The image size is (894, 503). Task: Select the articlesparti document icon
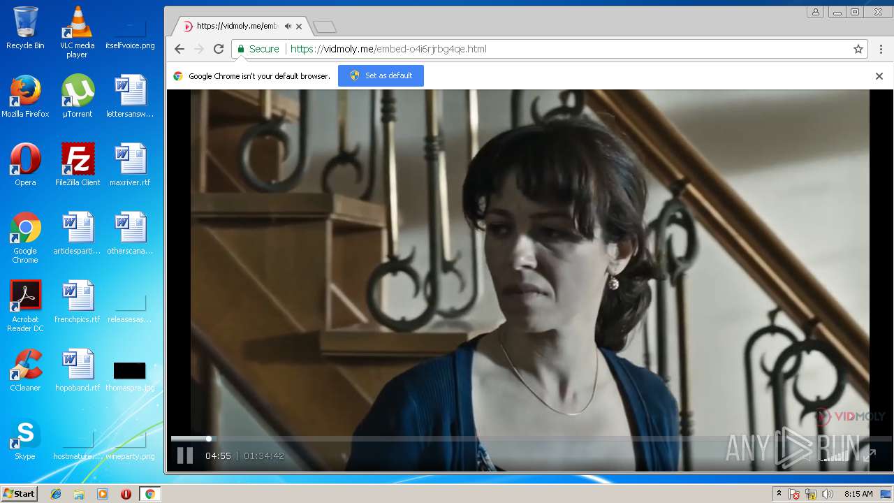[77, 233]
